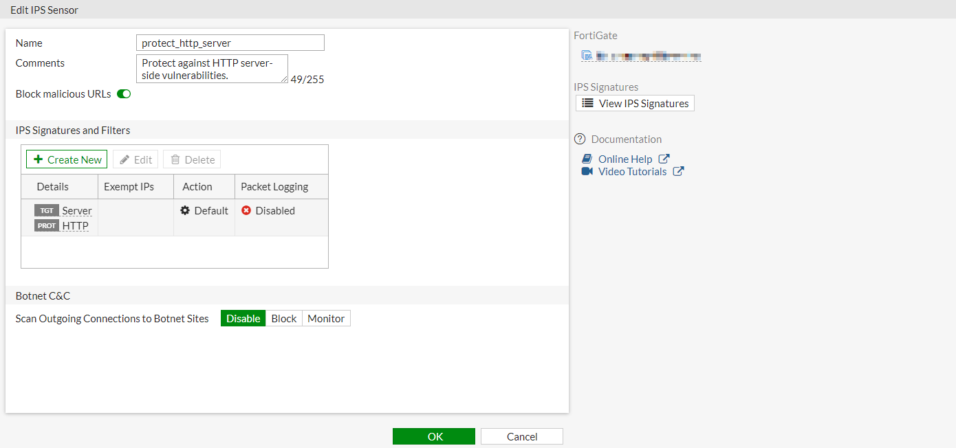Click the IPS Signatures and Filters section header
The width and height of the screenshot is (956, 448).
click(x=73, y=130)
